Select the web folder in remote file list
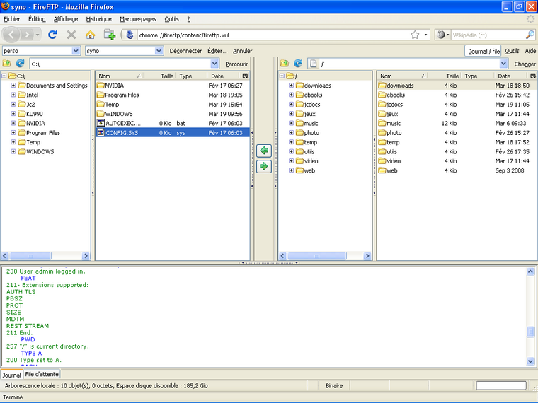 (457, 170)
